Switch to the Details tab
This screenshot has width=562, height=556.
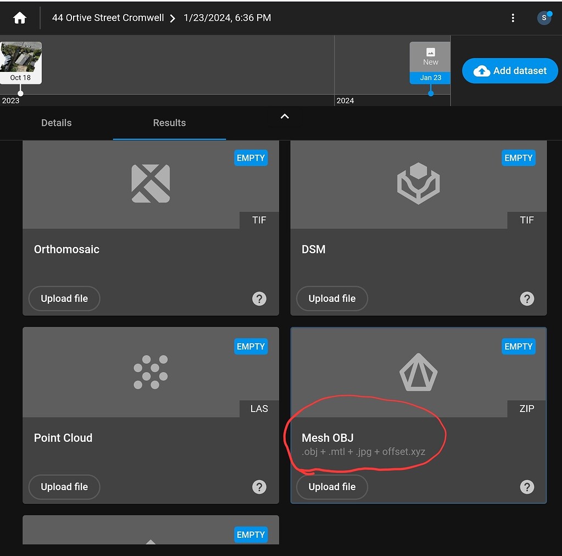coord(56,123)
